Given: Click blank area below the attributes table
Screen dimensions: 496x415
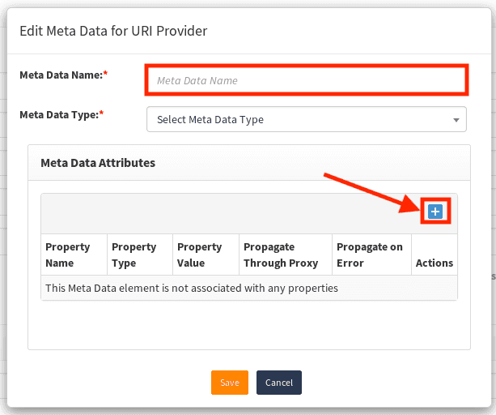Looking at the screenshot, I should pos(248,324).
